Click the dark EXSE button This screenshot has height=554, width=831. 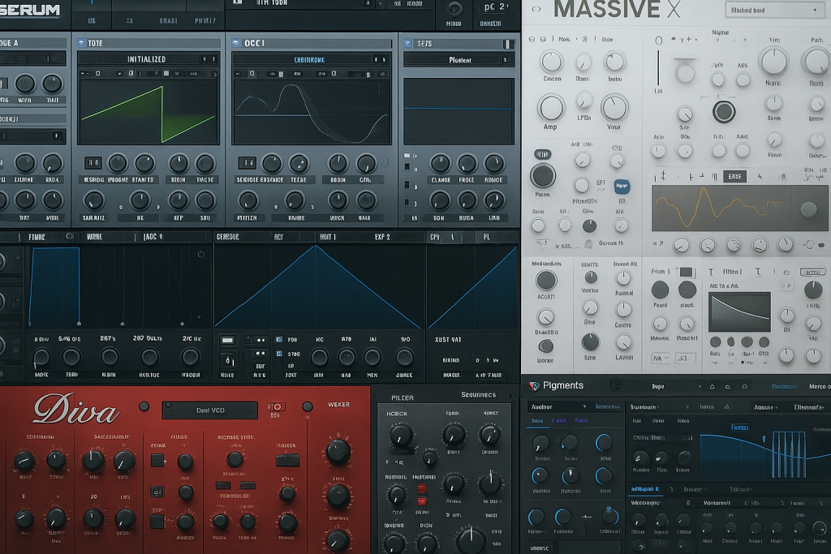(734, 176)
